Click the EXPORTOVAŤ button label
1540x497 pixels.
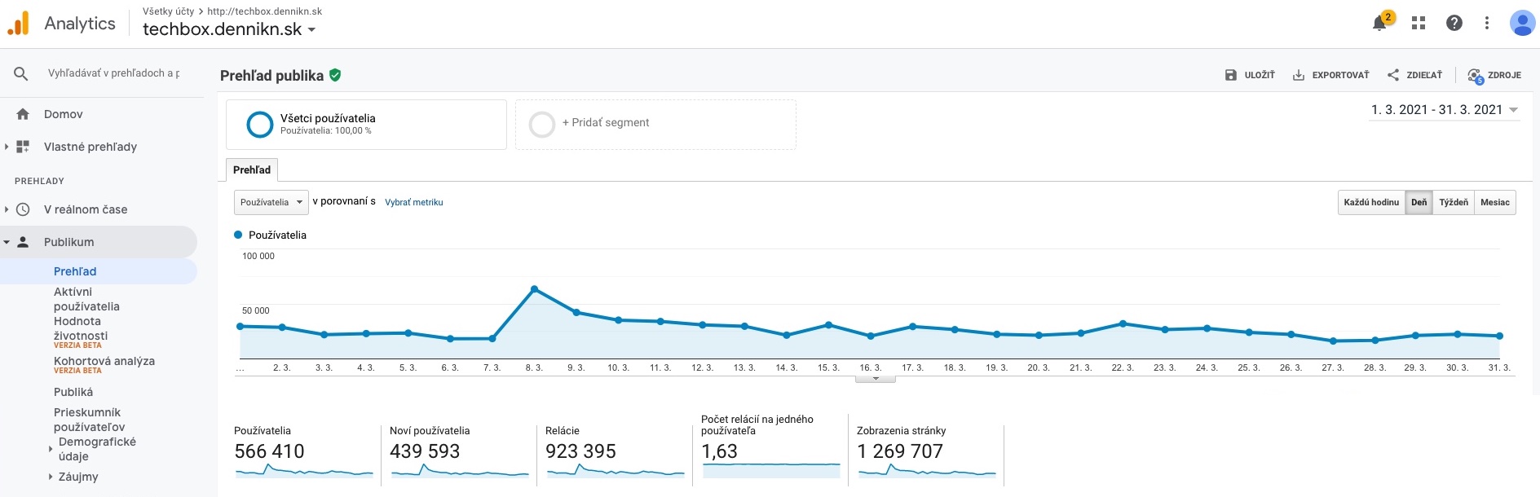(1341, 75)
